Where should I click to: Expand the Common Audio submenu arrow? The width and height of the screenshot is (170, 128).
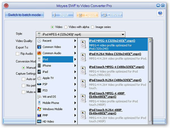(x=75, y=53)
